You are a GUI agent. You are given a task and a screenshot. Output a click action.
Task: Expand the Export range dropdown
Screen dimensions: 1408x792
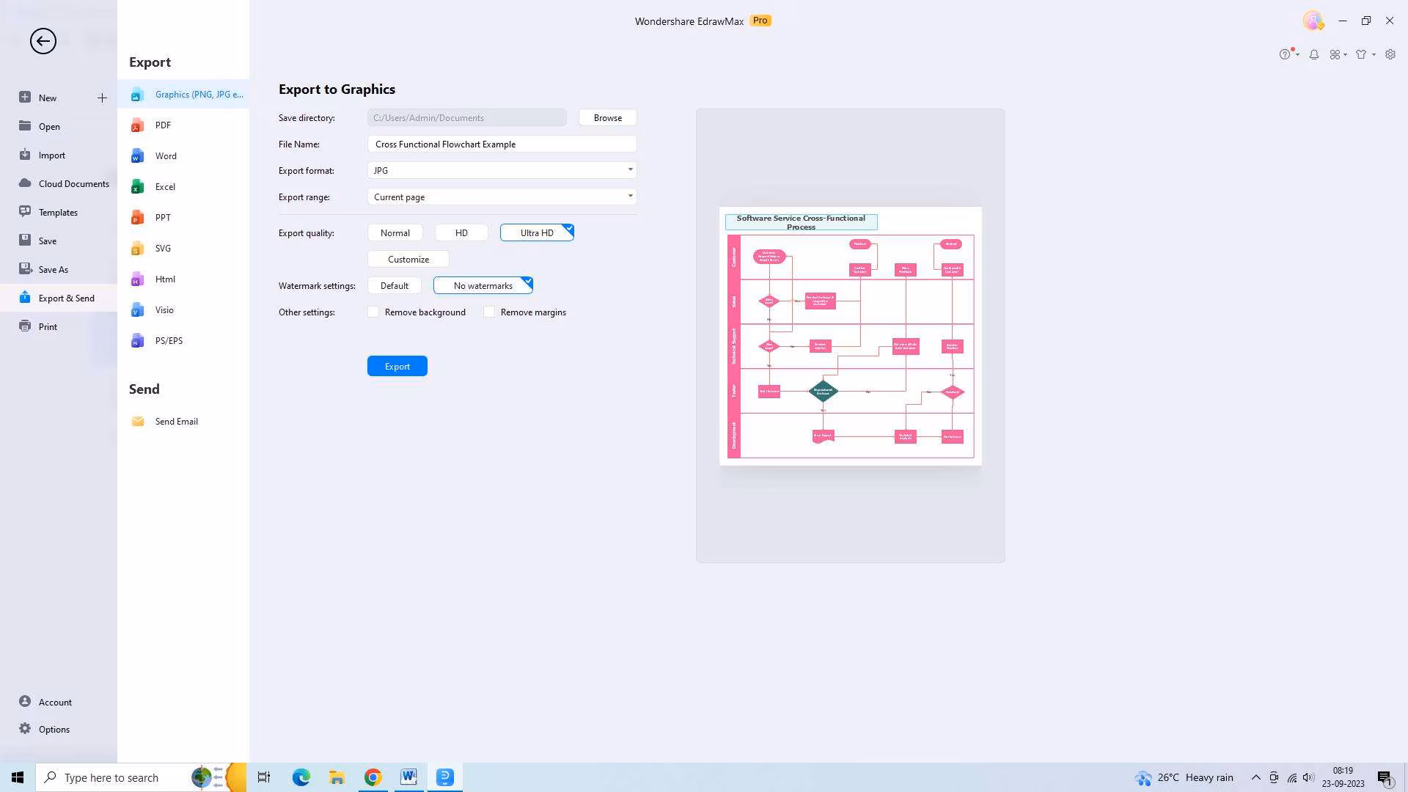pos(502,197)
